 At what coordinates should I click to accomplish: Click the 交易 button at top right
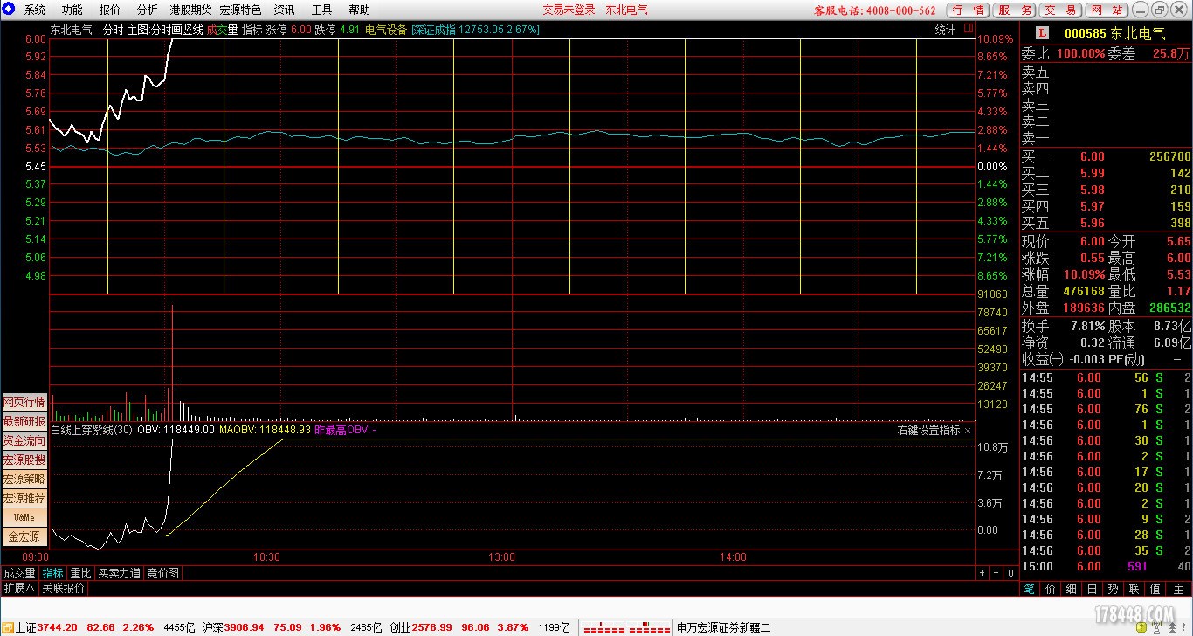[1061, 10]
